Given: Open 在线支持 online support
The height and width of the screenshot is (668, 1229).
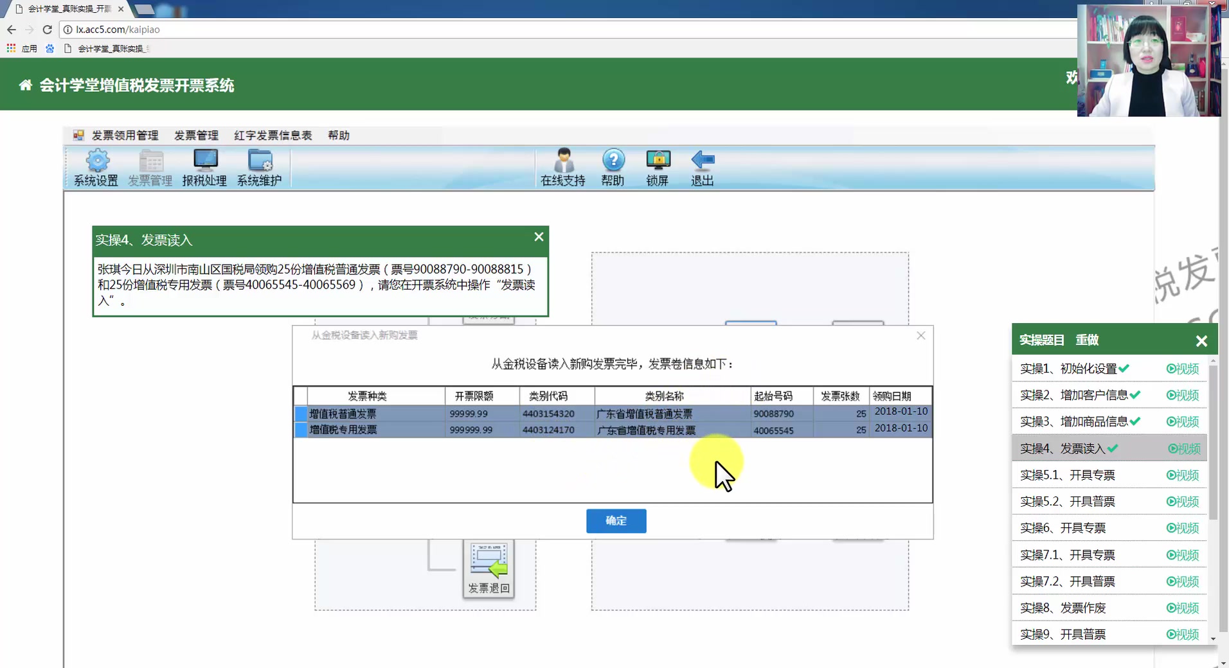Looking at the screenshot, I should (x=562, y=168).
